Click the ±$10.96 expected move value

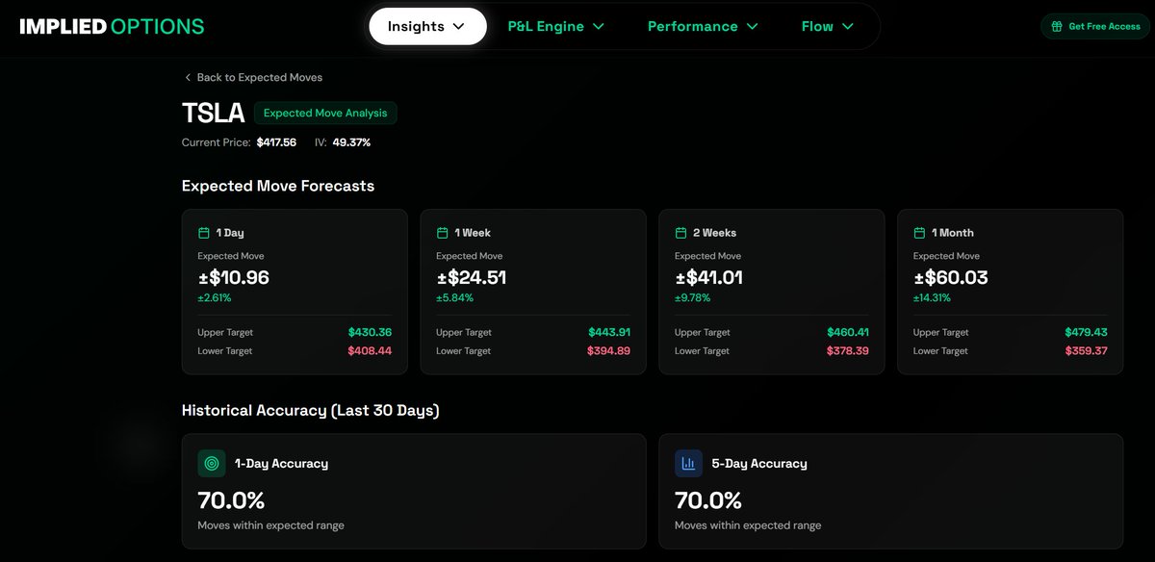click(234, 278)
